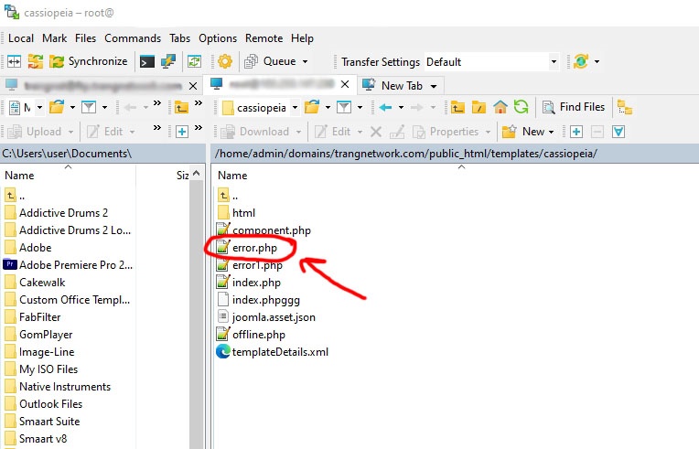Click the remote unselect files minus icon

click(x=597, y=132)
